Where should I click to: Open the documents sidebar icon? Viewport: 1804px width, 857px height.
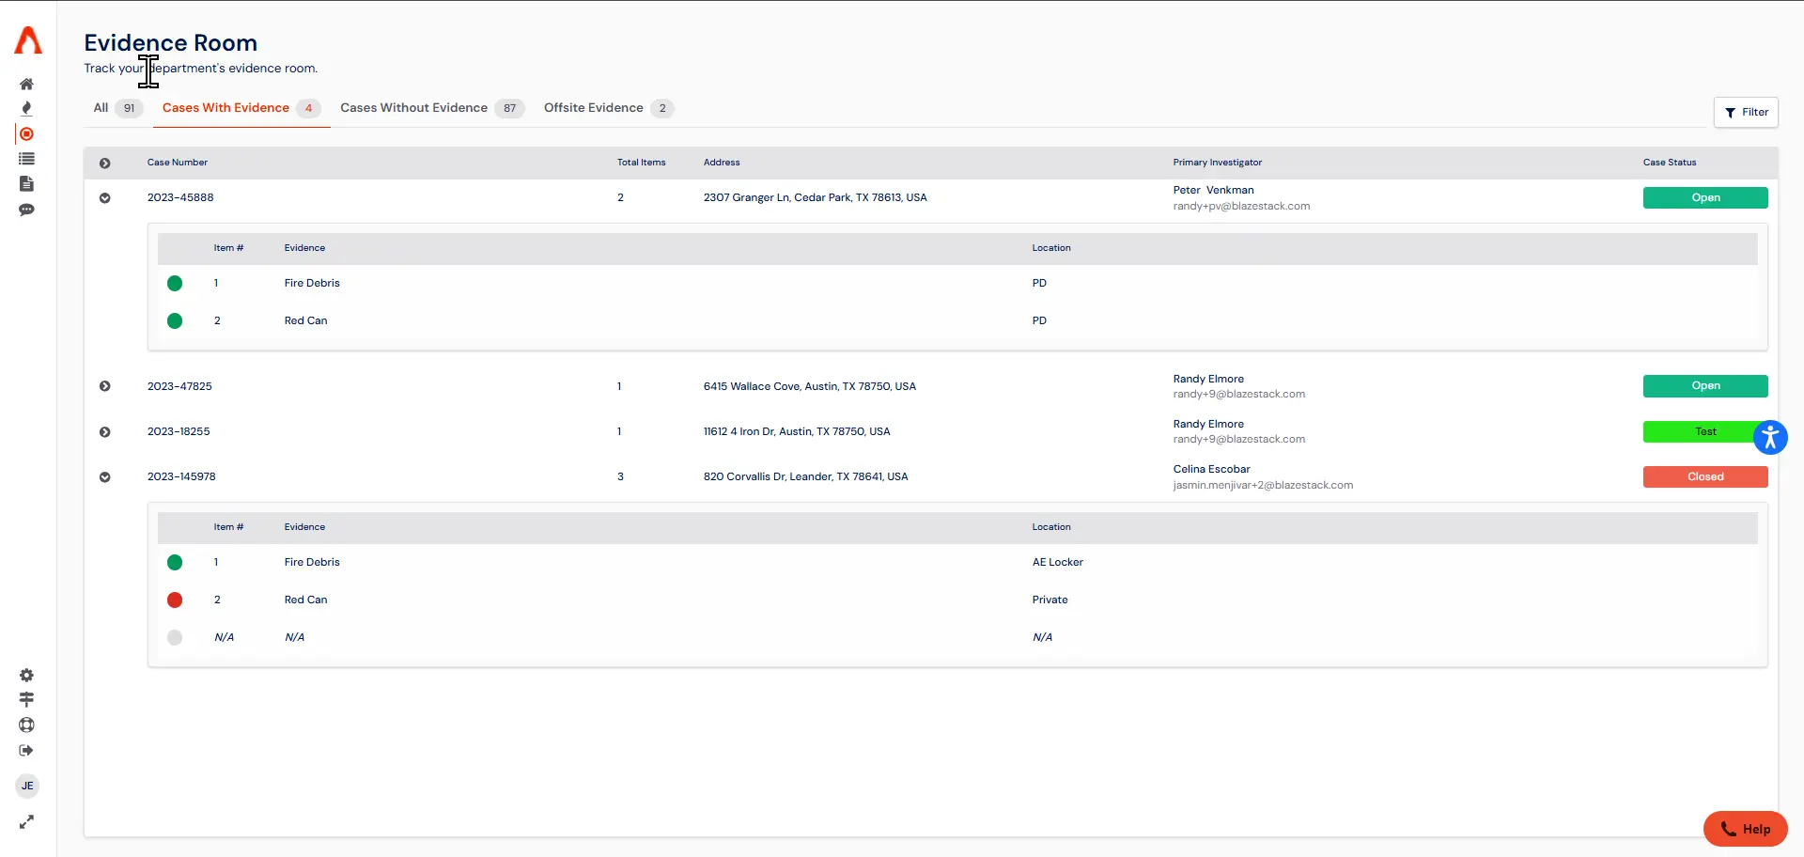pos(26,184)
